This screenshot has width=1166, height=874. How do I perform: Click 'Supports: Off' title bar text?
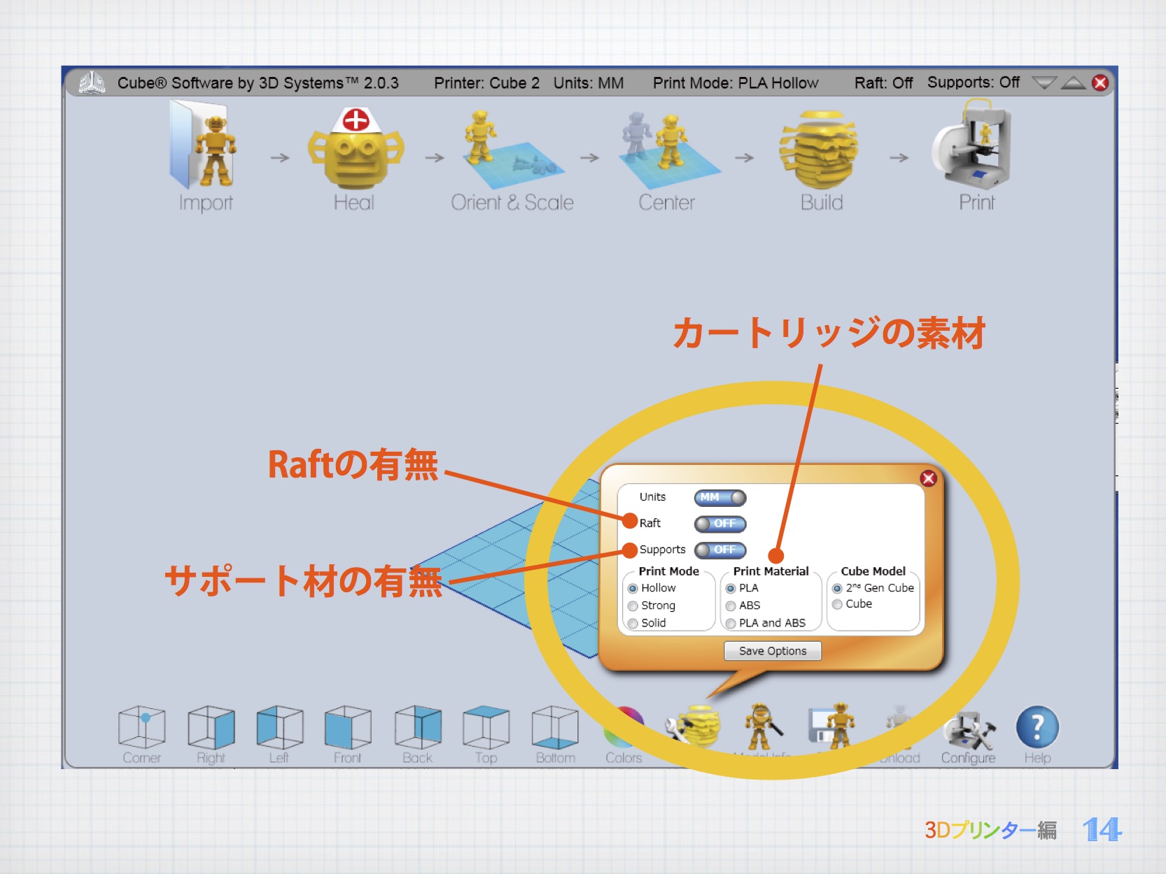click(974, 83)
